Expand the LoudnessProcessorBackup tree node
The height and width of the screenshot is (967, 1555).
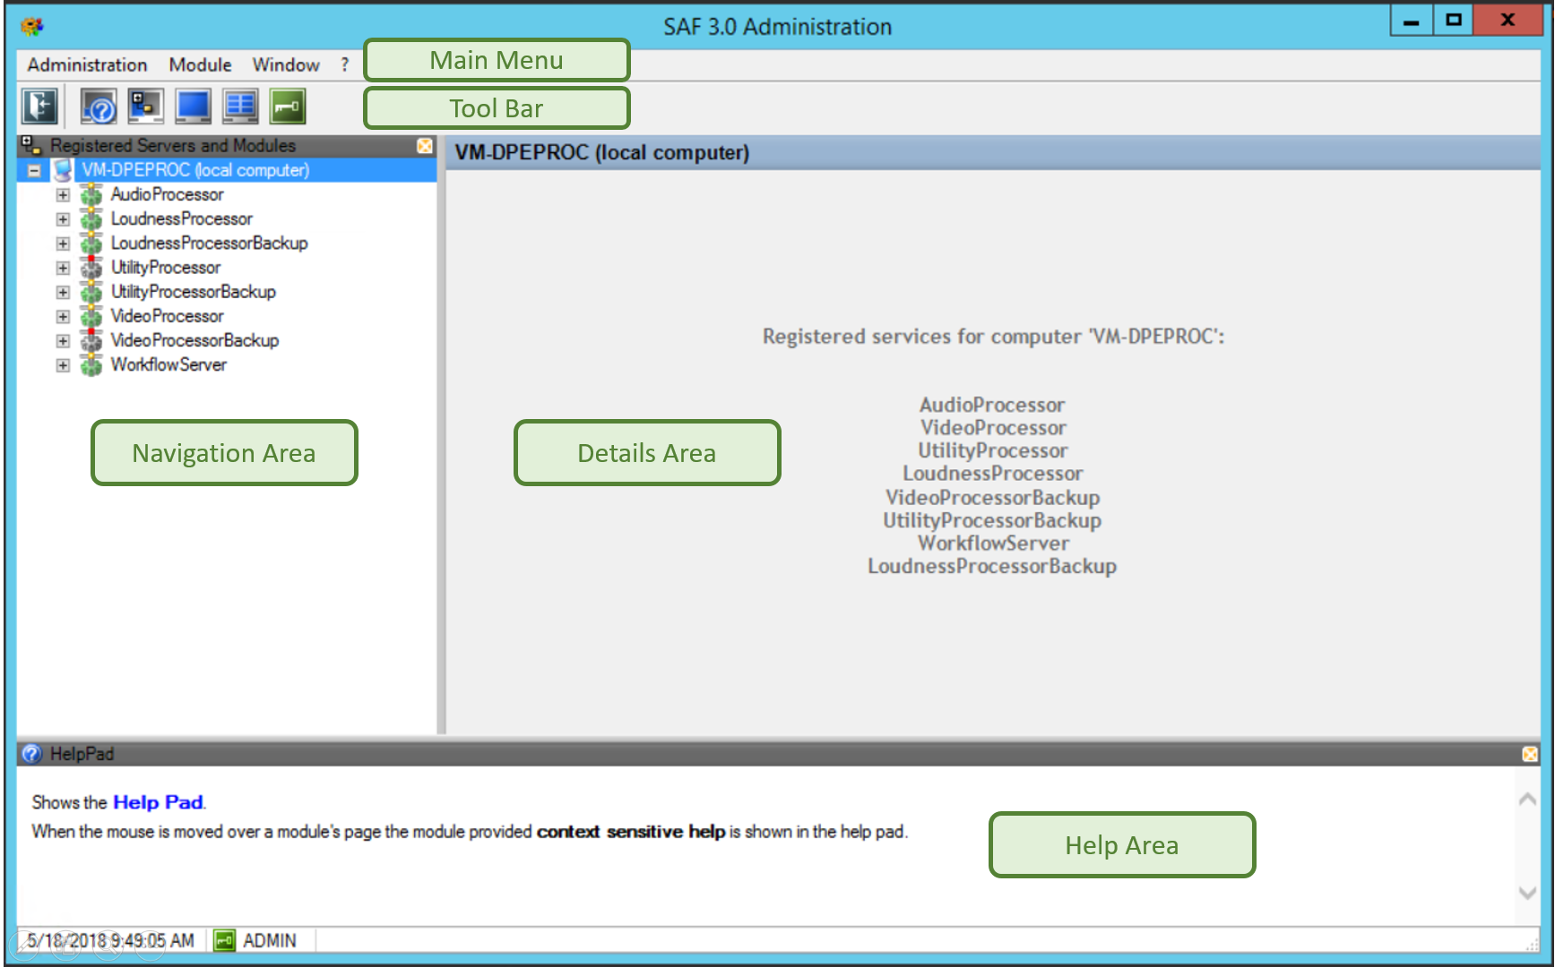pyautogui.click(x=63, y=244)
